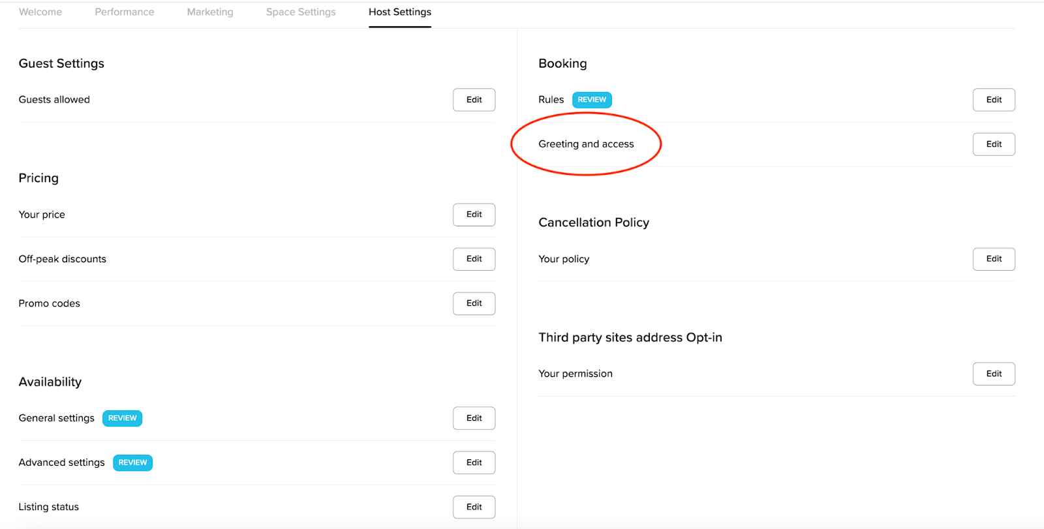Click the REVIEW badge next to General settings
This screenshot has width=1044, height=529.
tap(123, 418)
